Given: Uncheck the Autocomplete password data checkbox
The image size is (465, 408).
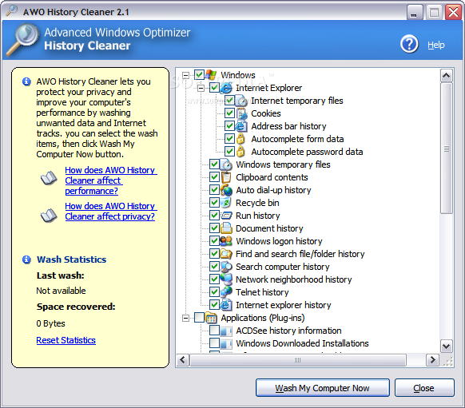Looking at the screenshot, I should [229, 151].
